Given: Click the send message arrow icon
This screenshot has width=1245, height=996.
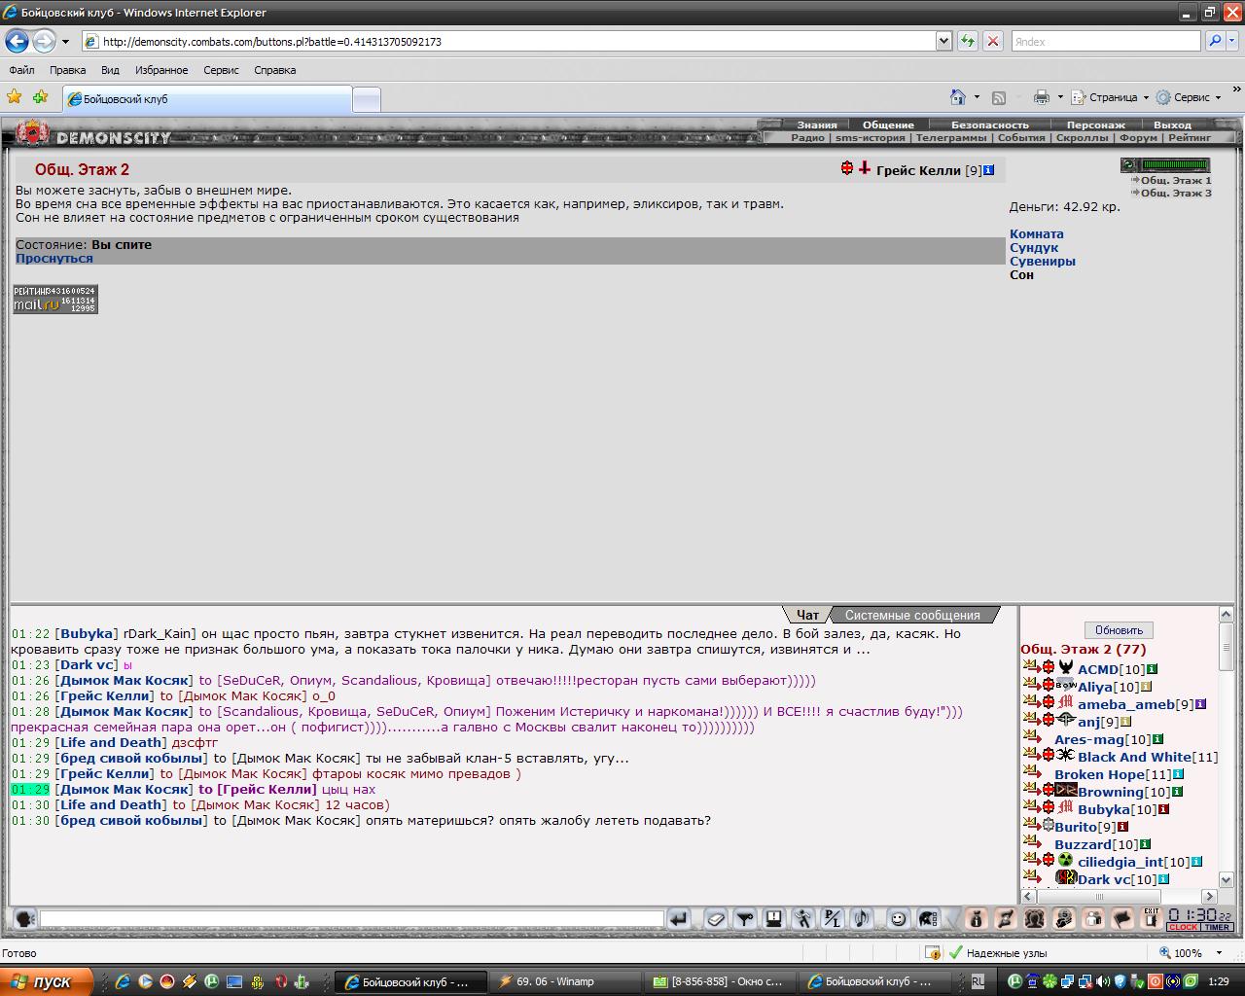Looking at the screenshot, I should 678,918.
